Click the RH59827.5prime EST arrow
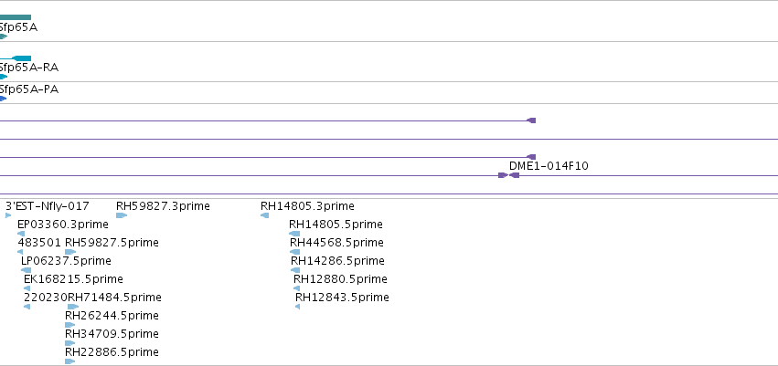778x366 pixels. click(x=70, y=252)
